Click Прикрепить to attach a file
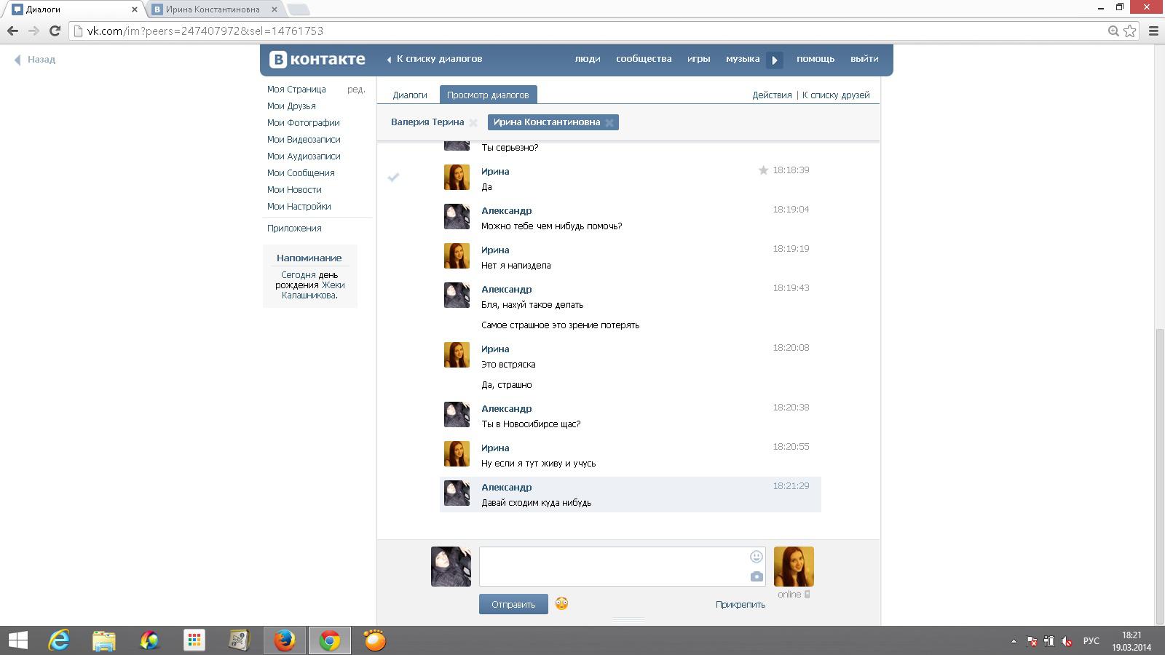1165x655 pixels. tap(741, 605)
